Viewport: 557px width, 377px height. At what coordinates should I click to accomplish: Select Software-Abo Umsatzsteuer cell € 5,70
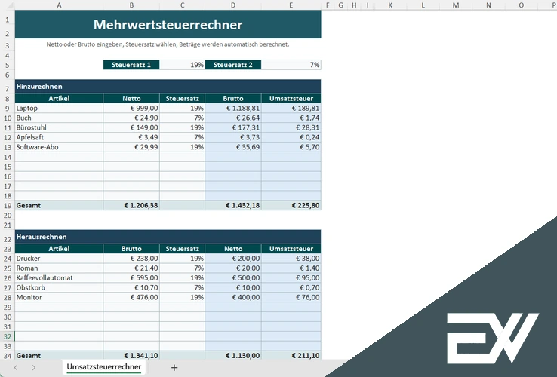click(291, 147)
